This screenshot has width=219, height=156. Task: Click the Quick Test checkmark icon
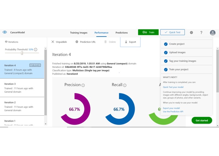pyautogui.click(x=166, y=32)
